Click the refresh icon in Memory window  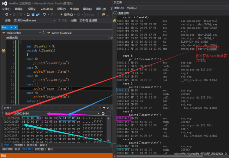tap(103, 113)
